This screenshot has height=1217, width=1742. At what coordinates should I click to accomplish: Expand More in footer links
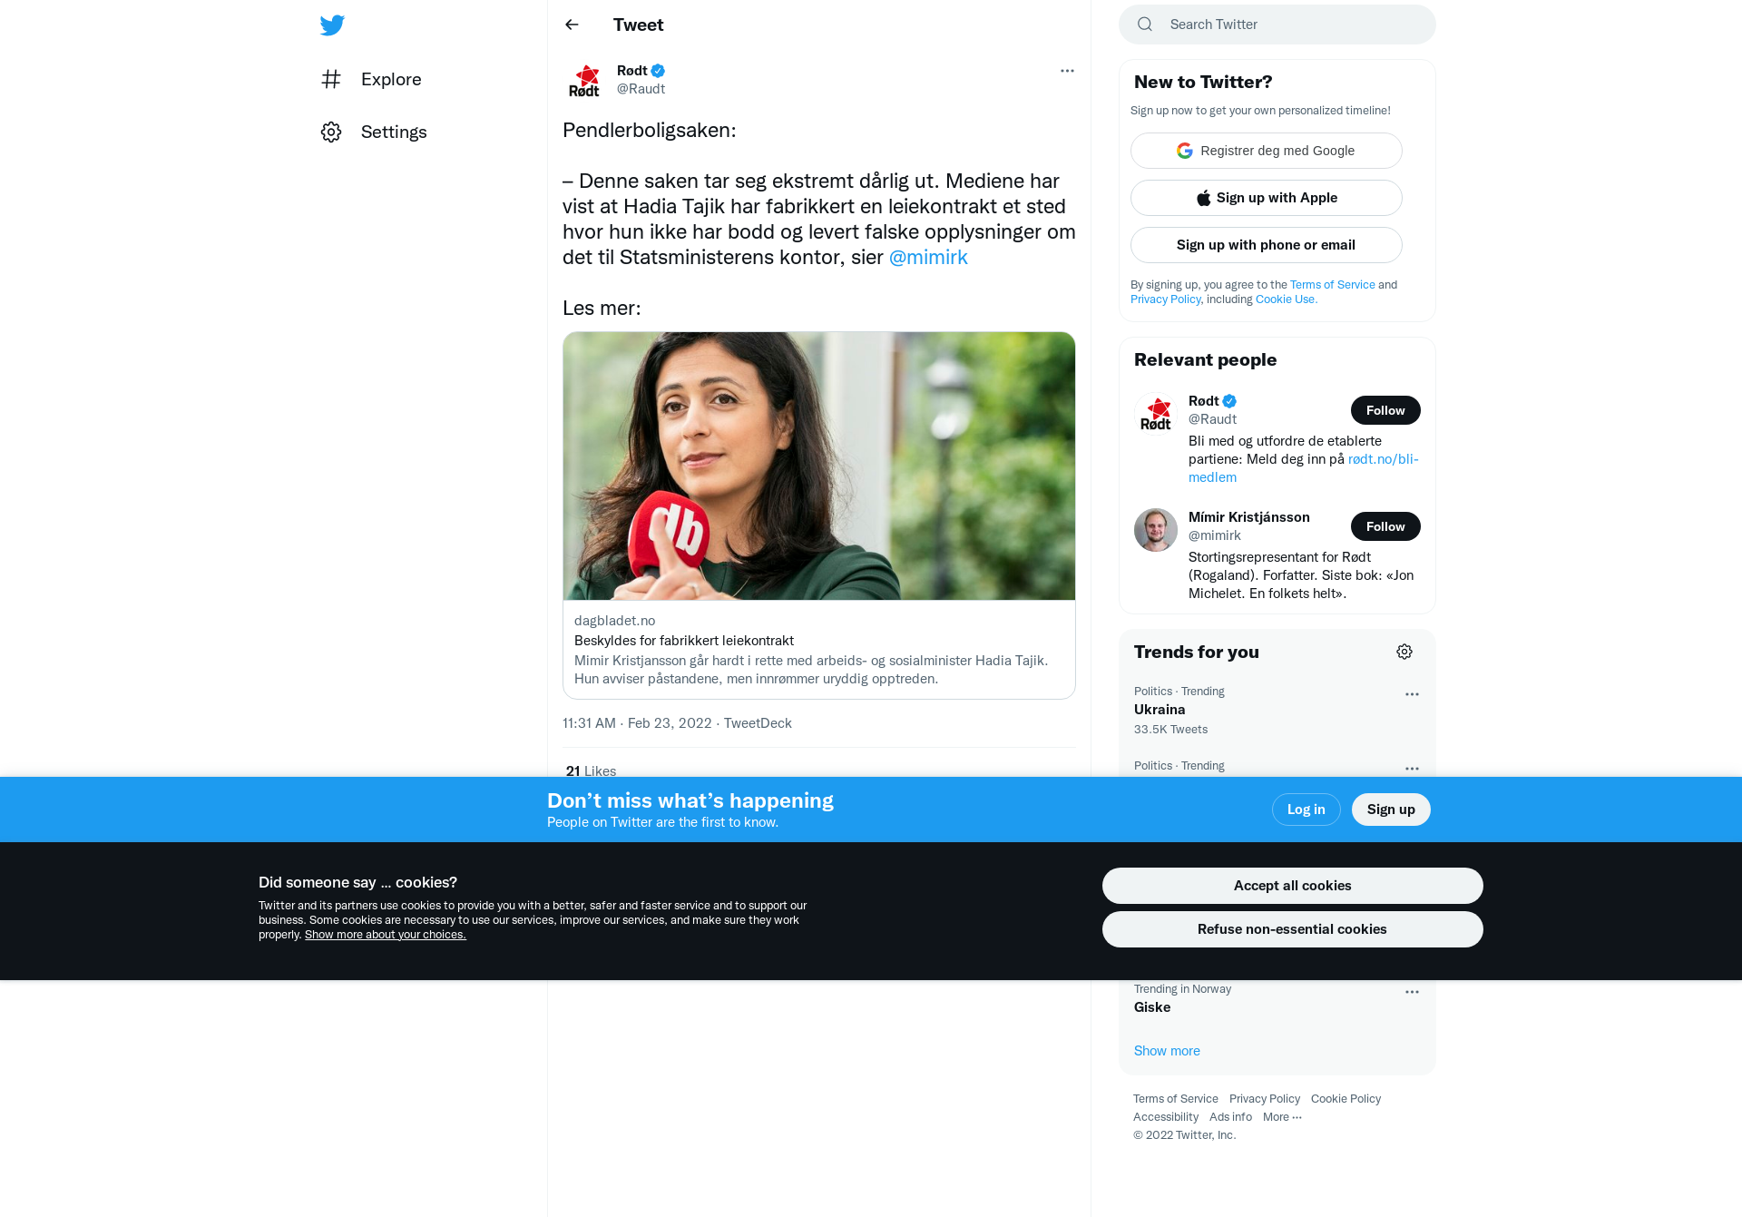1282,1117
